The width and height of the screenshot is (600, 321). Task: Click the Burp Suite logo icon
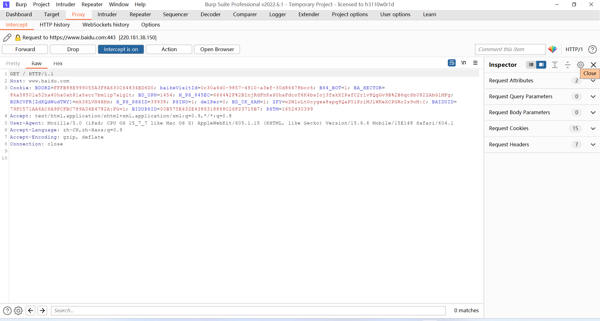(6, 4)
